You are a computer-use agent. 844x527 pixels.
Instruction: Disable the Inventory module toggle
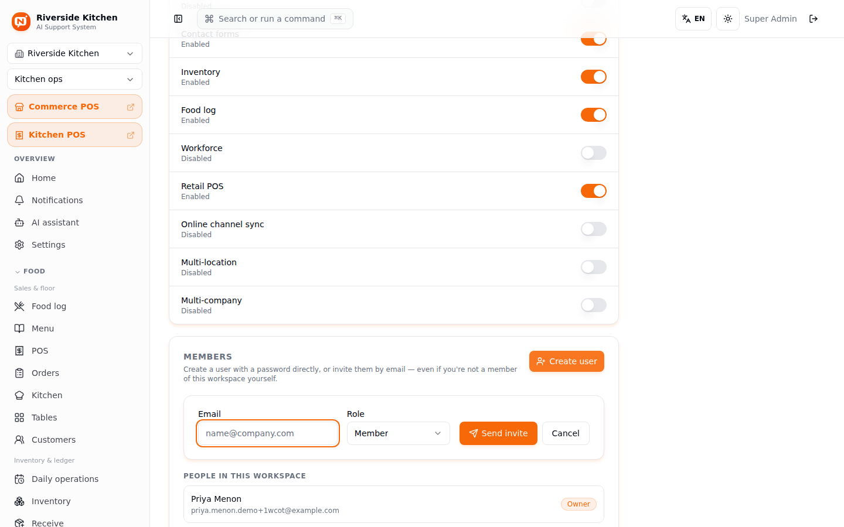click(594, 77)
